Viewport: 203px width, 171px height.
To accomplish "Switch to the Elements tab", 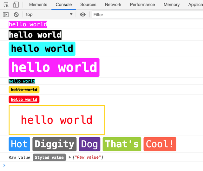I will click(x=38, y=5).
